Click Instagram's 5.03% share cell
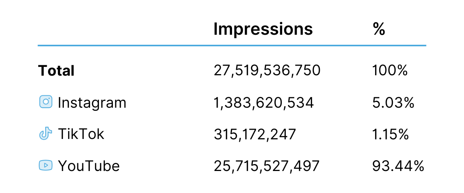The height and width of the screenshot is (193, 464). point(393,103)
